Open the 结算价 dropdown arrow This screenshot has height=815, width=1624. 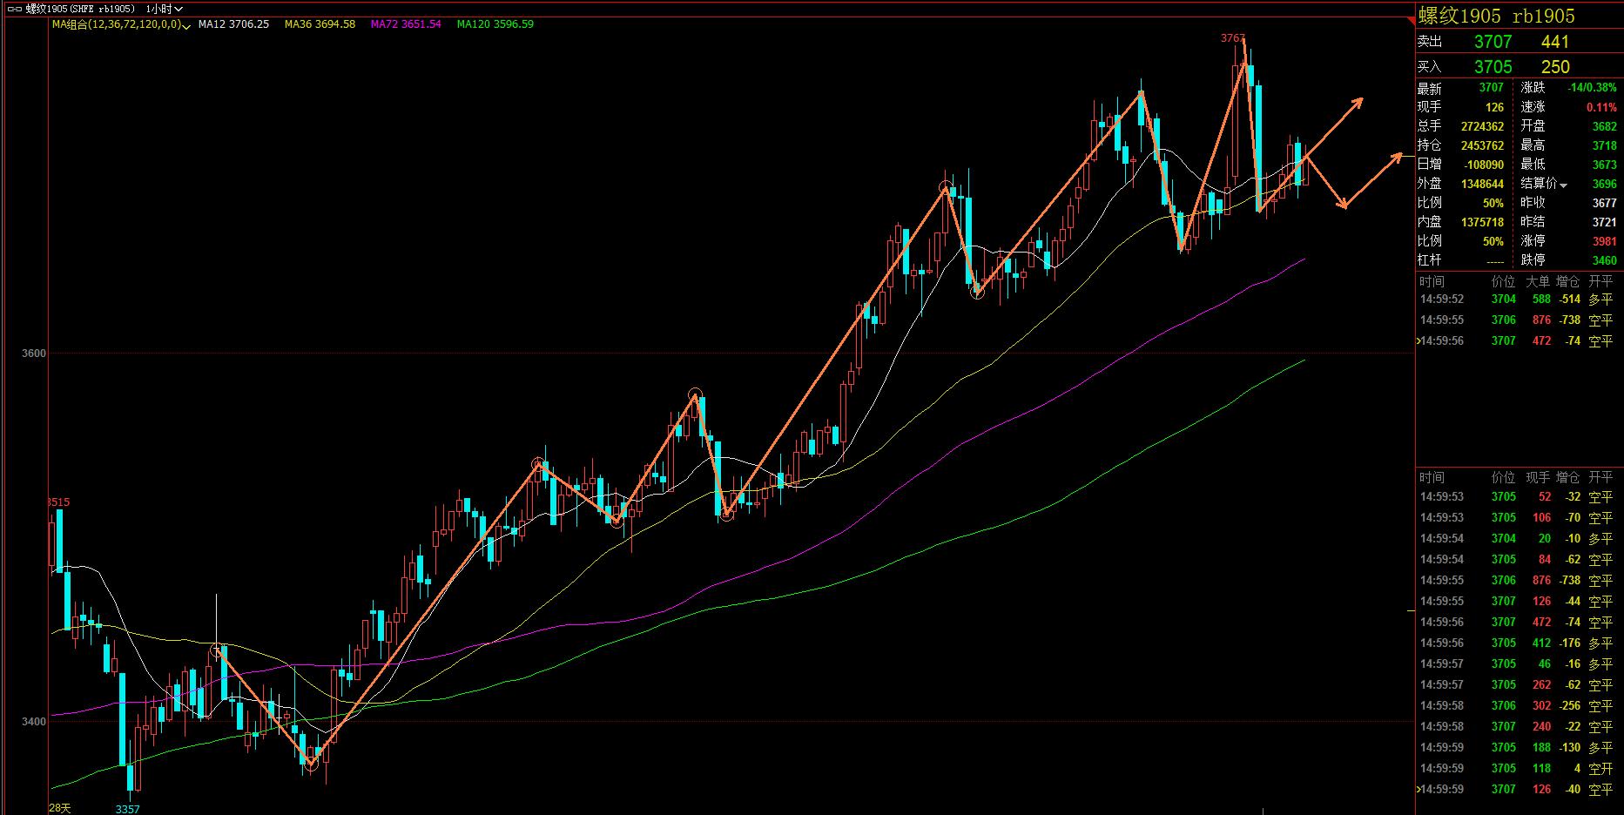coord(1563,185)
